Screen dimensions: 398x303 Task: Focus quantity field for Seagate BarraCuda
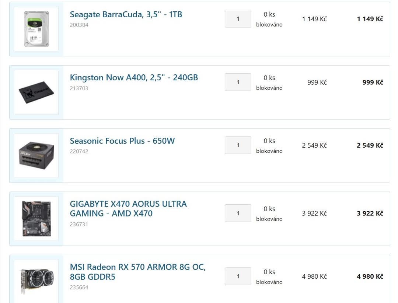tap(238, 19)
